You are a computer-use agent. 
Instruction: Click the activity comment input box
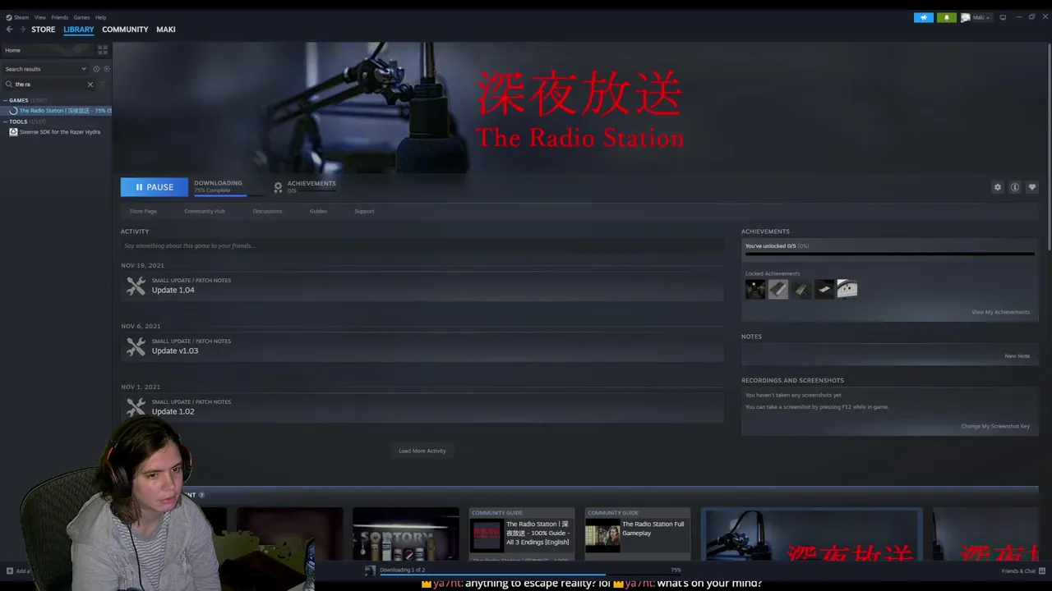coord(422,245)
